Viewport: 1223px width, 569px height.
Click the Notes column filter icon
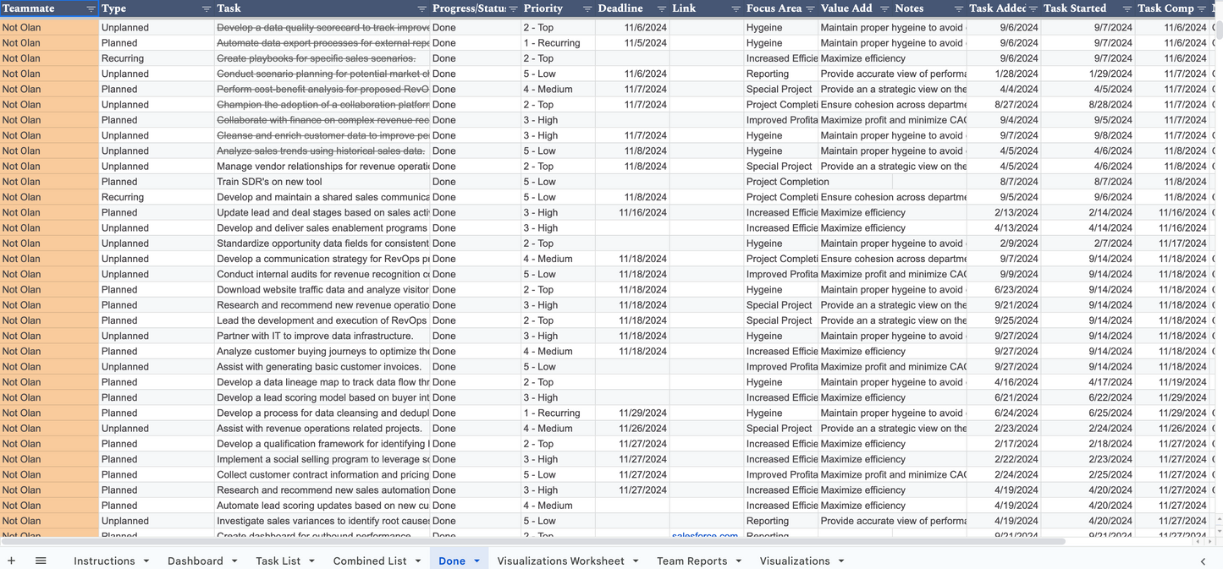pos(958,9)
